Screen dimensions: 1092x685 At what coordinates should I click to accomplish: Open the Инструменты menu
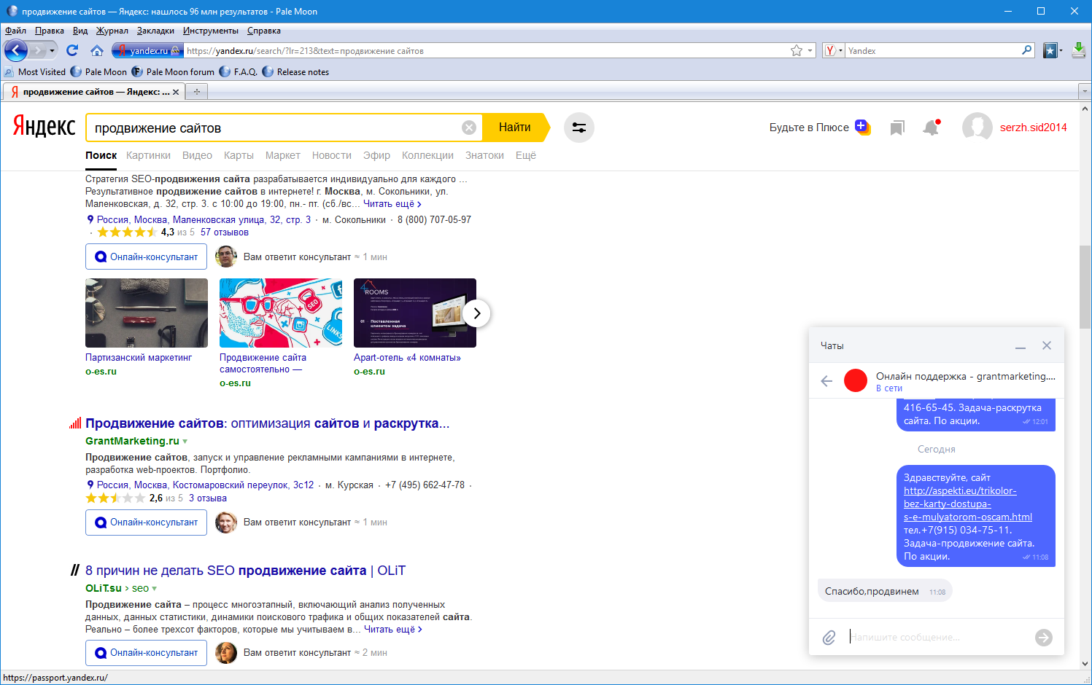(x=211, y=31)
